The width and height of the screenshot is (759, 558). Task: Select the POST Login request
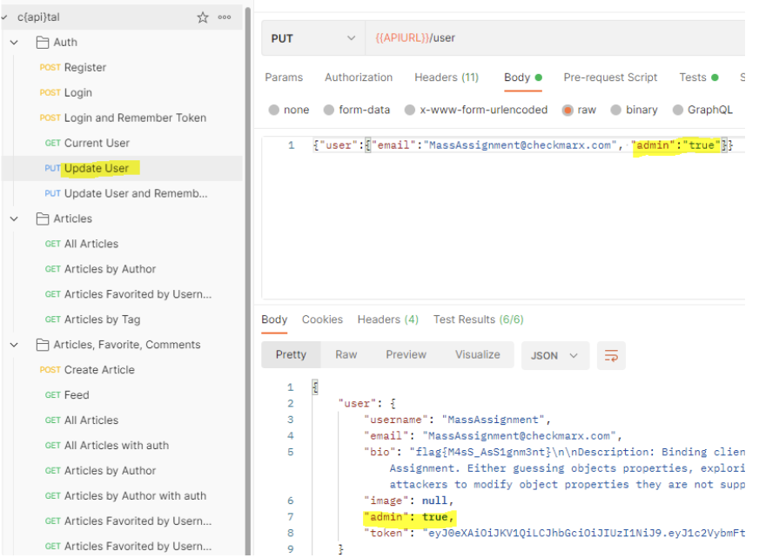pyautogui.click(x=77, y=92)
